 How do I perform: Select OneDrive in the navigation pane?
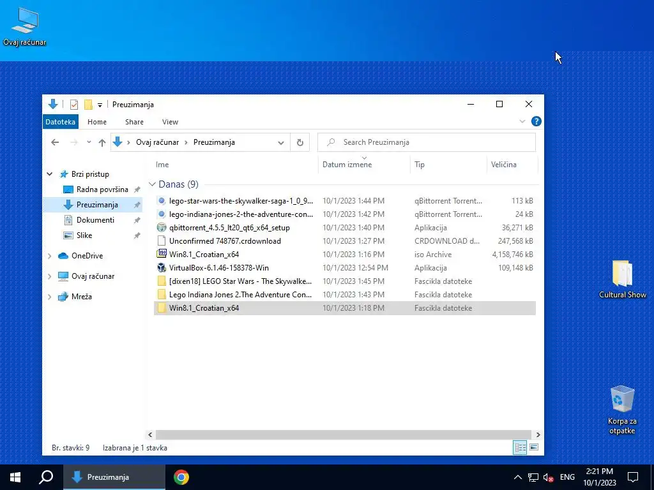click(x=87, y=256)
